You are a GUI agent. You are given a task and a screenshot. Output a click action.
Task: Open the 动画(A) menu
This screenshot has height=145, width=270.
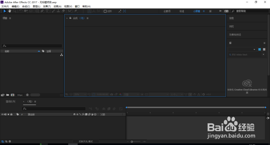(x=57, y=6)
